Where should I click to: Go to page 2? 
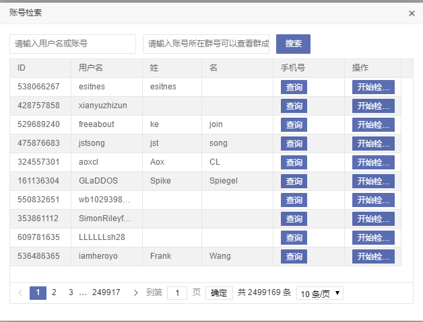54,292
